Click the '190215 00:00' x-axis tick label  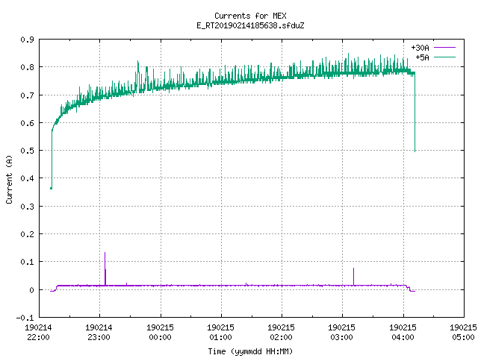click(160, 332)
